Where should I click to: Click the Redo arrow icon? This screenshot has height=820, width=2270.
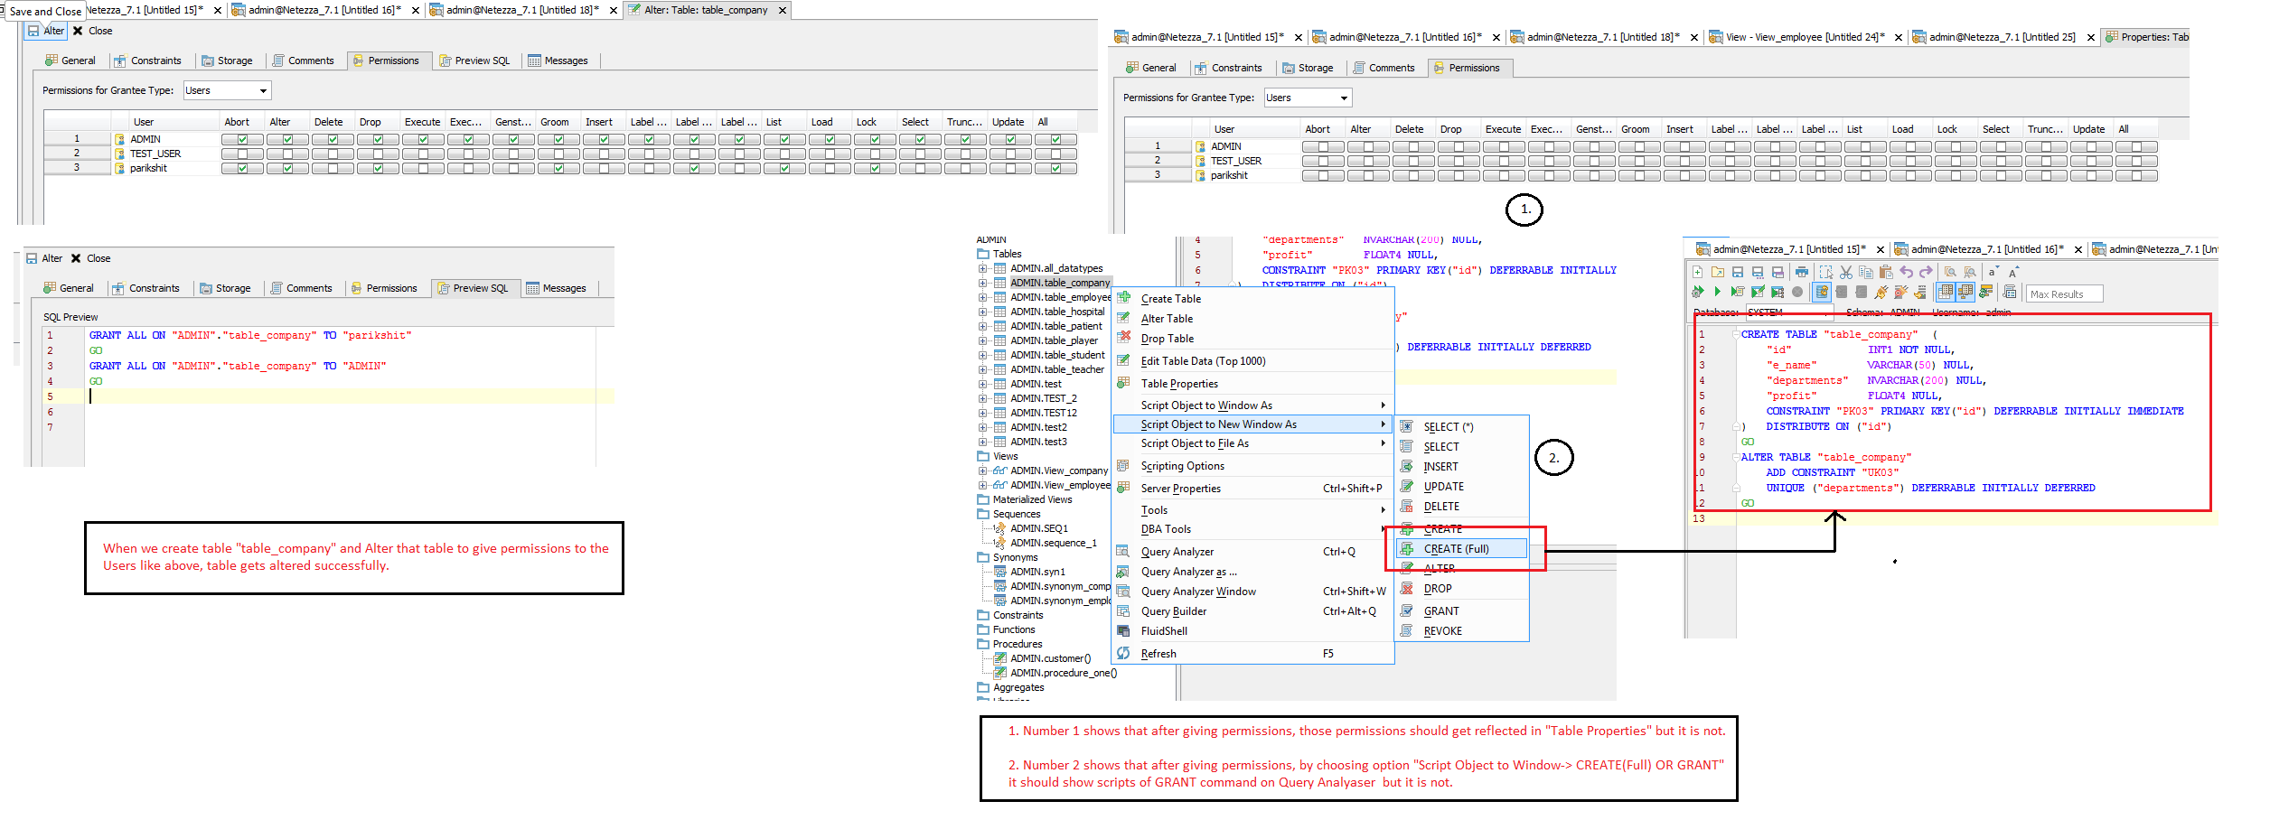1926,272
